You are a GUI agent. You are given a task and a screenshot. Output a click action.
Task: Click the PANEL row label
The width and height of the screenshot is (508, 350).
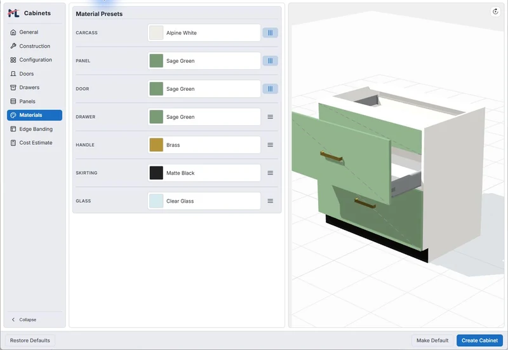tap(83, 61)
